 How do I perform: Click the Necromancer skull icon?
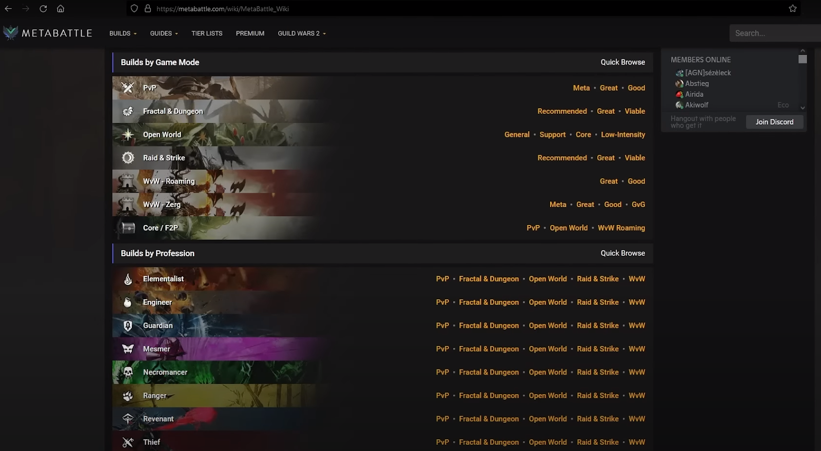[128, 372]
